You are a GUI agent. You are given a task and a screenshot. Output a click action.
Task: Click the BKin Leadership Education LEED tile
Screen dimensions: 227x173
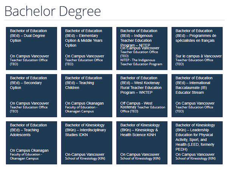pos(197,143)
